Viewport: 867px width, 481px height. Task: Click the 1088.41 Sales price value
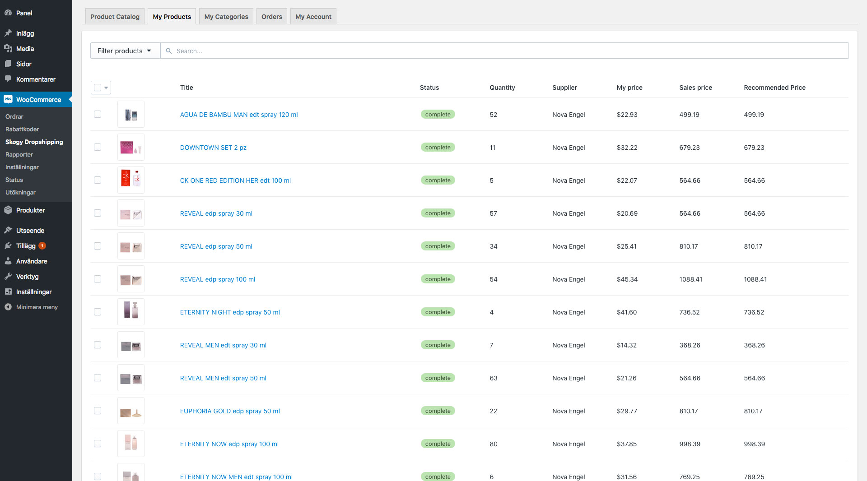pos(690,279)
